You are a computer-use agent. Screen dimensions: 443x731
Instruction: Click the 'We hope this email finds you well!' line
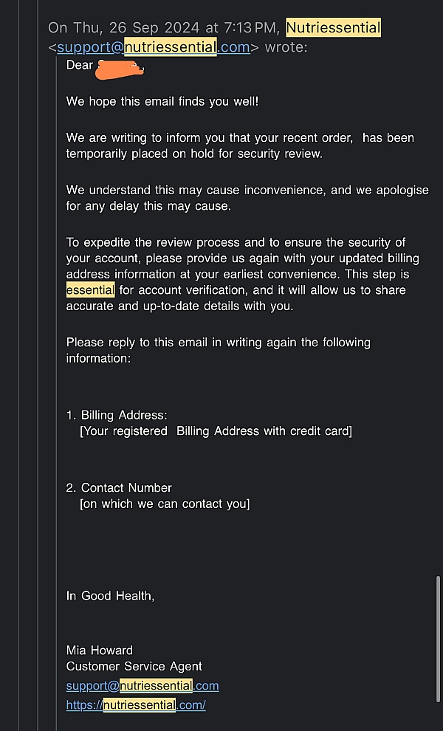[x=162, y=101]
